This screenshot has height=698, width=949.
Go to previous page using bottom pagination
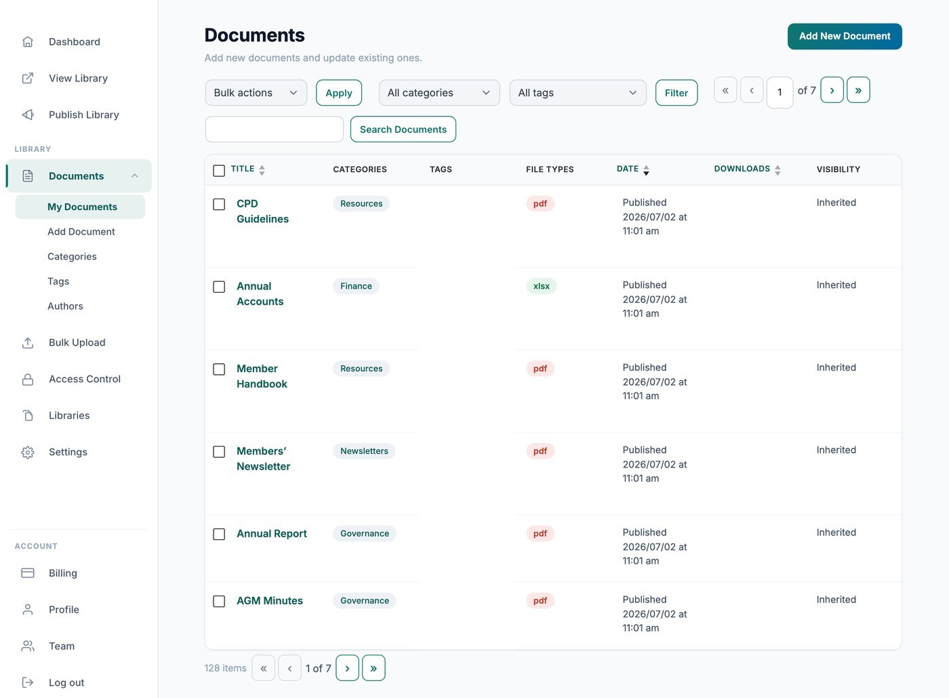tap(290, 668)
